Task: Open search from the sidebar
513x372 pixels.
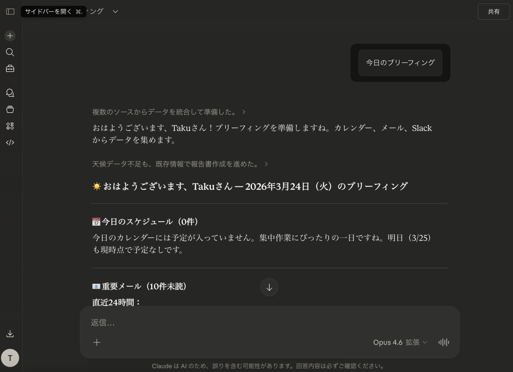Action: point(10,52)
